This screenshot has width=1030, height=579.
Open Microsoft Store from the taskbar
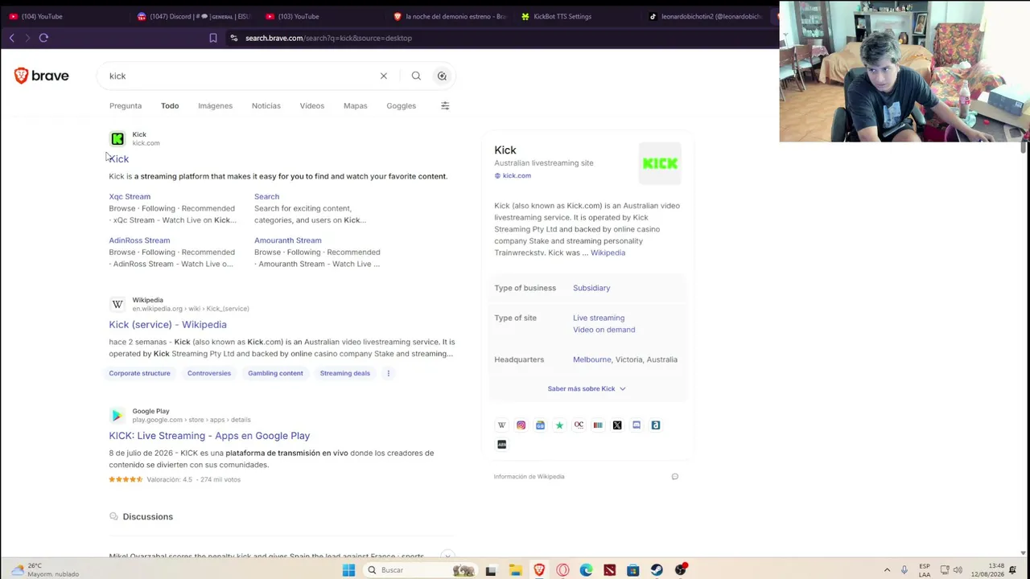pos(633,570)
